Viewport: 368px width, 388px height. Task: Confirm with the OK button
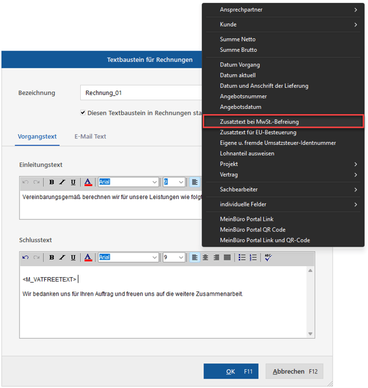click(x=231, y=372)
